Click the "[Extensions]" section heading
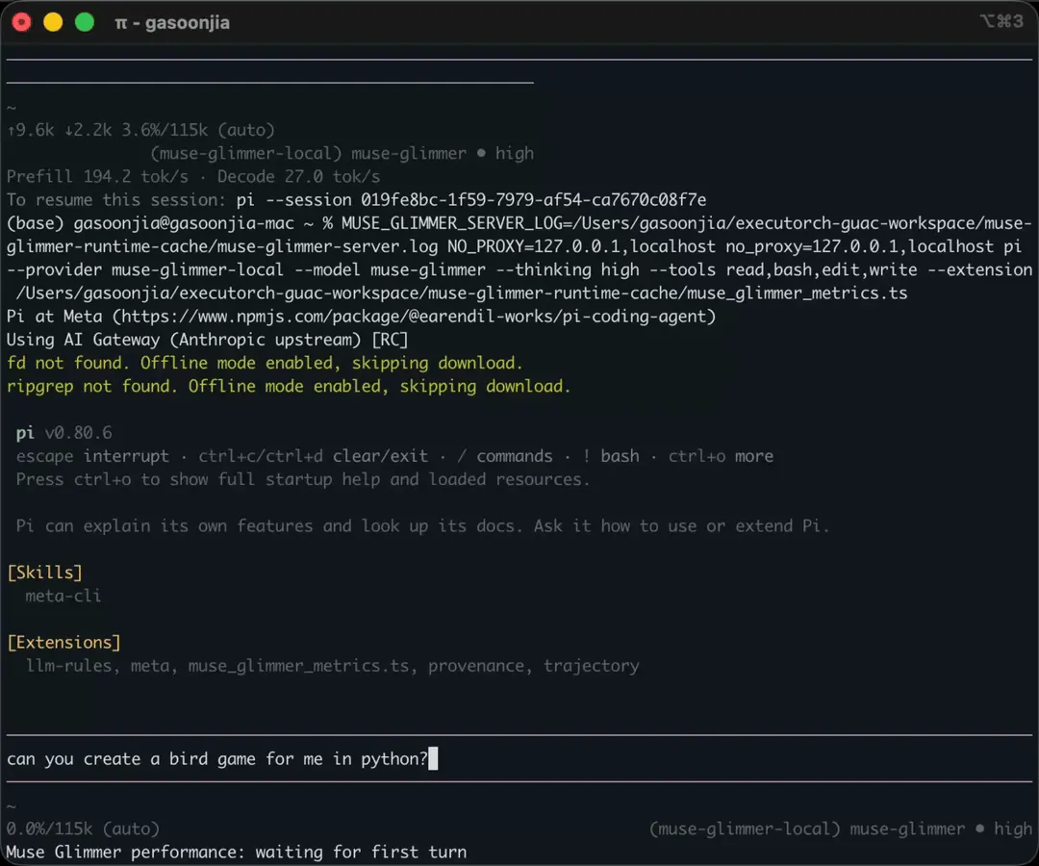Image resolution: width=1039 pixels, height=866 pixels. pos(64,643)
